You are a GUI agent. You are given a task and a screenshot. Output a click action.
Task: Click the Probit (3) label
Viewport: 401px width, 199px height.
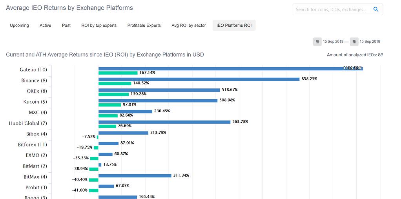click(x=36, y=188)
